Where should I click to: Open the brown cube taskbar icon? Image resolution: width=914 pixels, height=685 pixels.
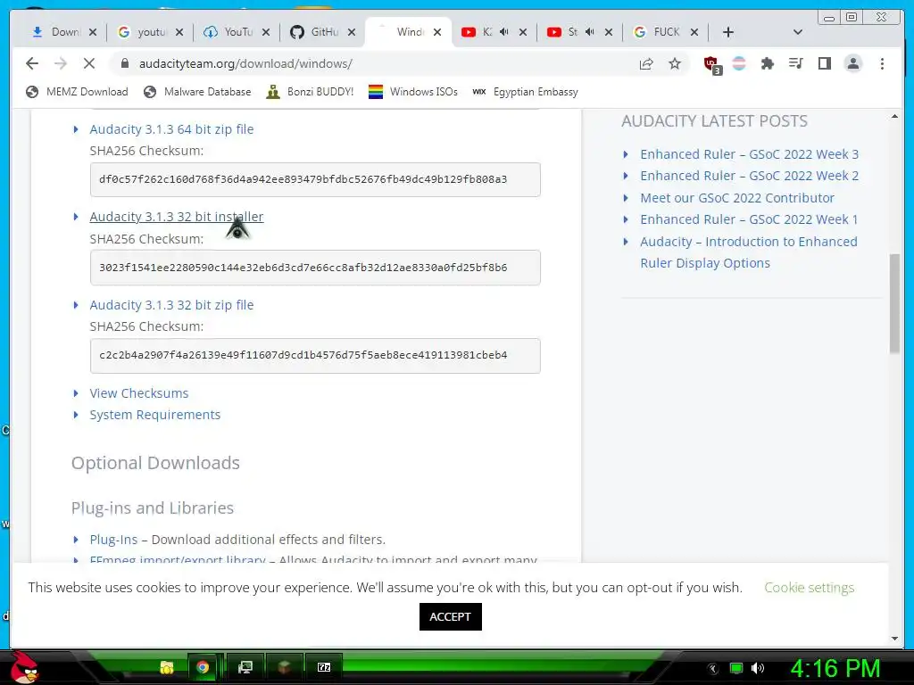[x=284, y=667]
